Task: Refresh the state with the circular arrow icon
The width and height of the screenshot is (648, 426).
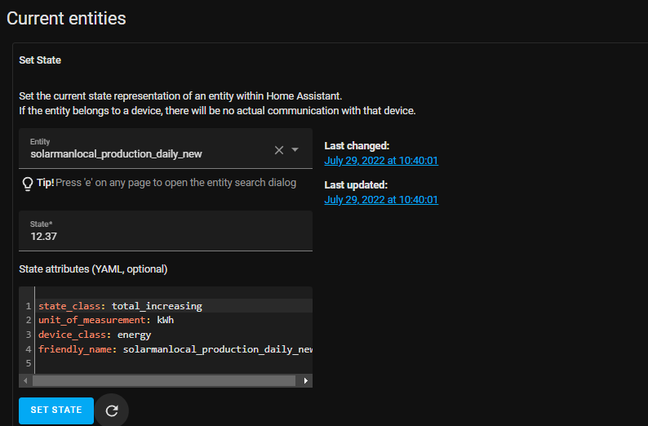Action: [112, 410]
